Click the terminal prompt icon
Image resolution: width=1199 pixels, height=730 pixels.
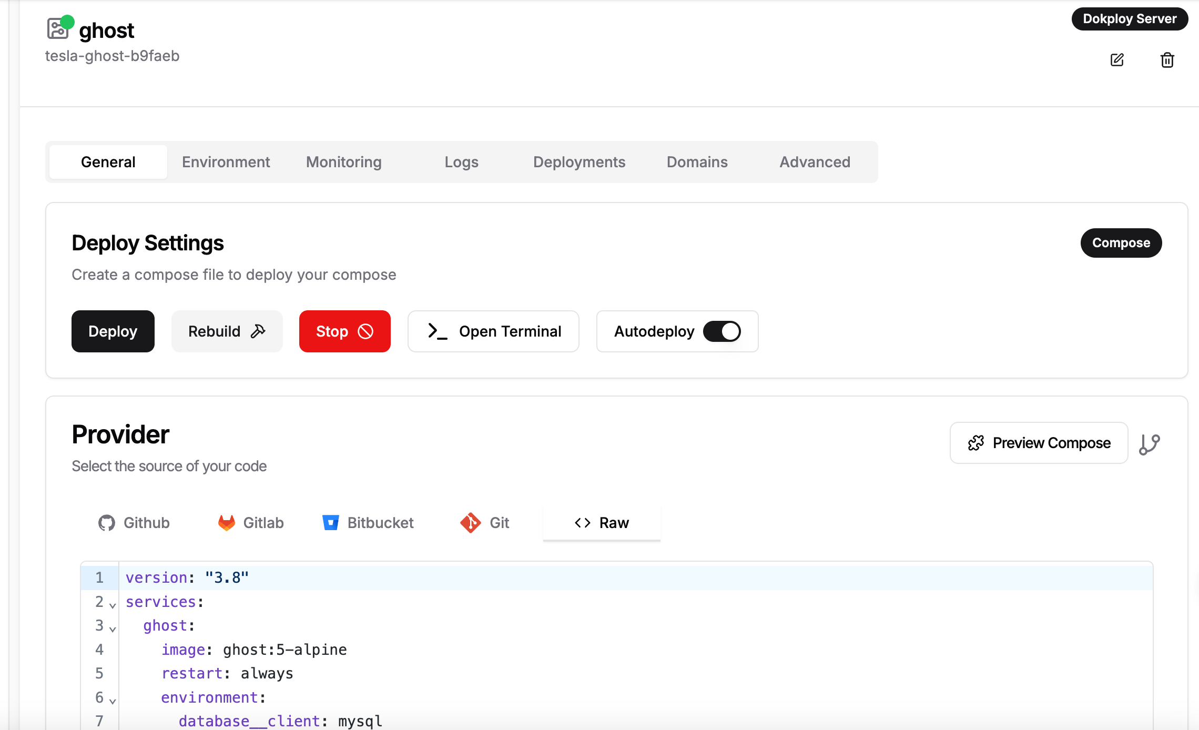point(438,331)
